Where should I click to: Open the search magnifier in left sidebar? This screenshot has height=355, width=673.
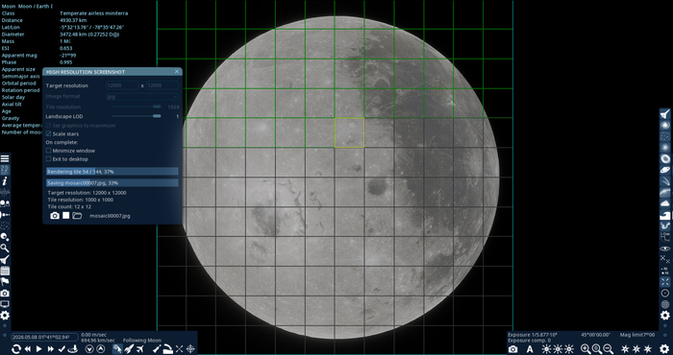click(5, 248)
